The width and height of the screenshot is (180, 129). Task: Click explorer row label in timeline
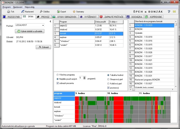pos(64,112)
